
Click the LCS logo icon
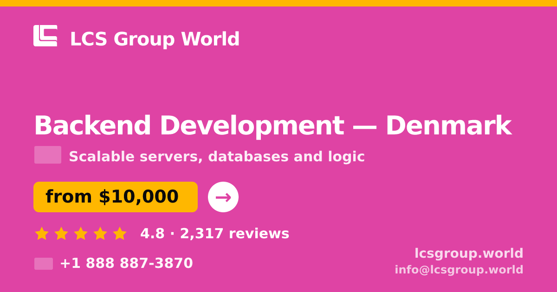point(45,36)
